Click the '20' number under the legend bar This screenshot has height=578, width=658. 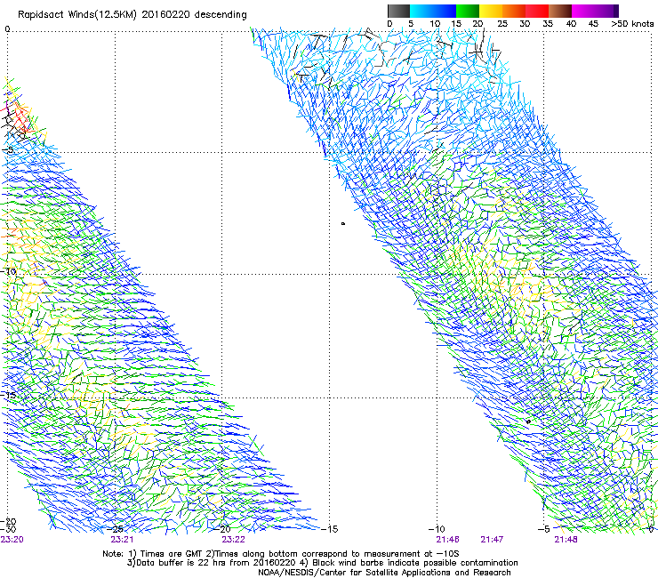coord(477,24)
